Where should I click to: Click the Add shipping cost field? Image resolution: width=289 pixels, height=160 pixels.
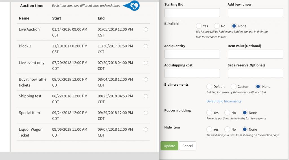192,73
